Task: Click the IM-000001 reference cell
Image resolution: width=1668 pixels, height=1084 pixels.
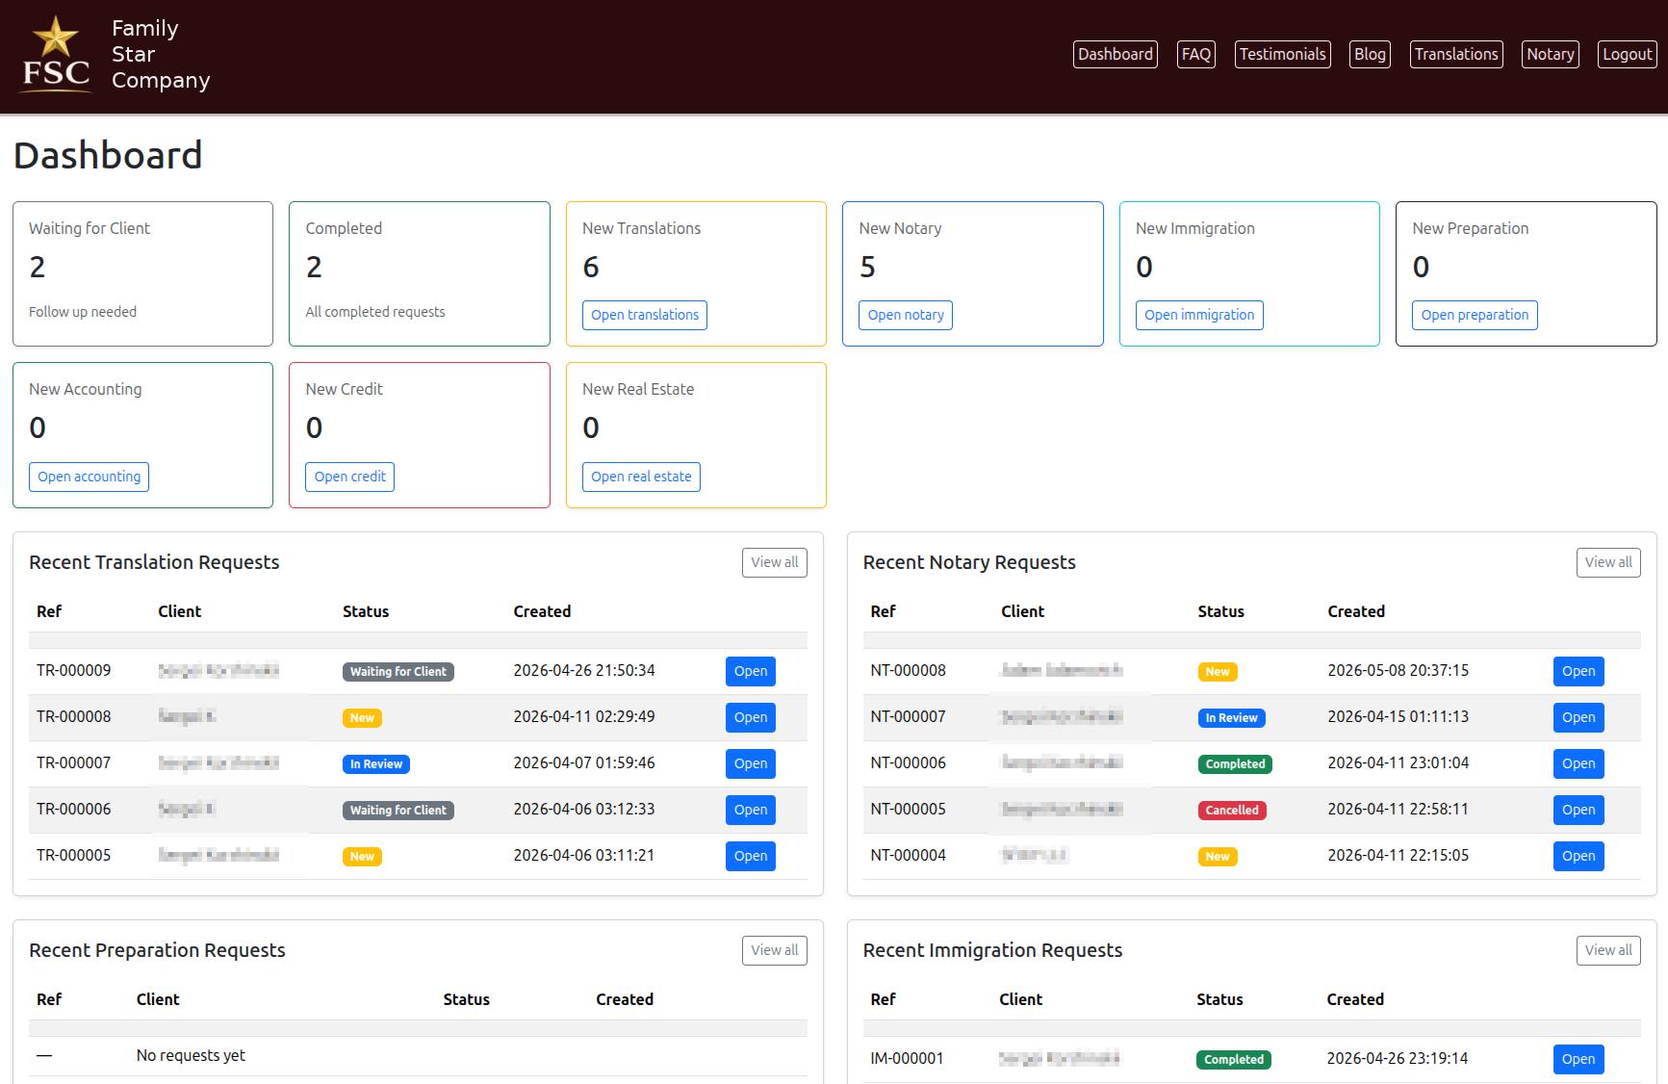Action: (907, 1058)
